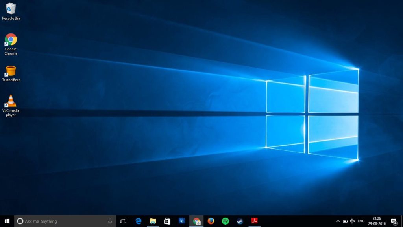Click the Windows Start button

point(7,221)
